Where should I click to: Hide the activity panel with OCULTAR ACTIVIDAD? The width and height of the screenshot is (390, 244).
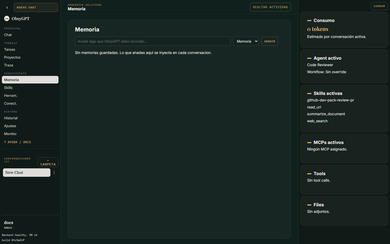point(270,7)
